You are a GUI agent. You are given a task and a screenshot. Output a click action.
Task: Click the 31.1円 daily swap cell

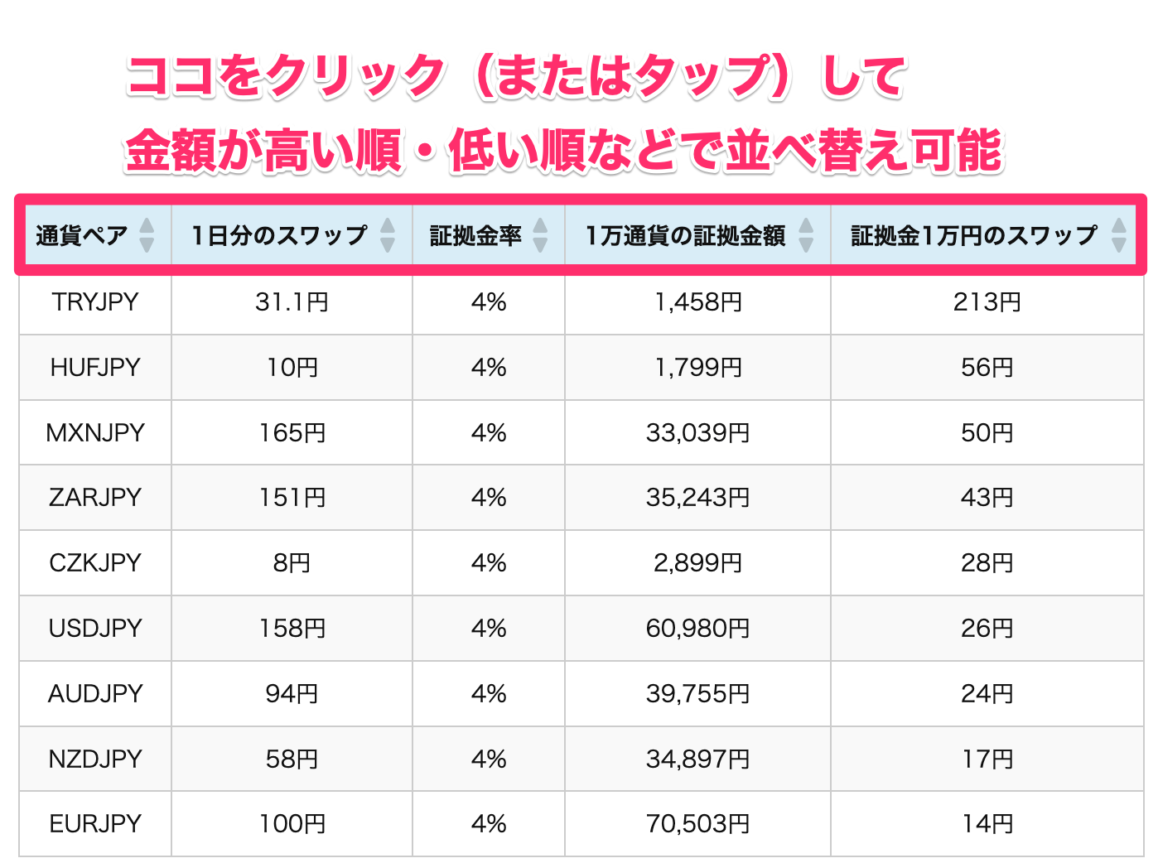292,302
